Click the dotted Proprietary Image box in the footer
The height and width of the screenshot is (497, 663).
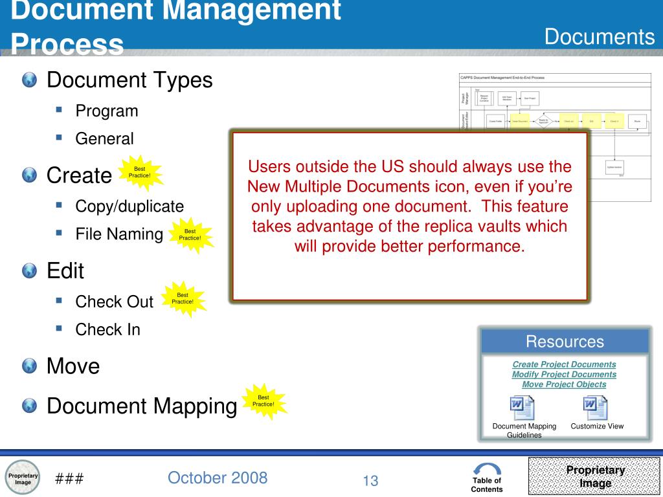tap(595, 476)
